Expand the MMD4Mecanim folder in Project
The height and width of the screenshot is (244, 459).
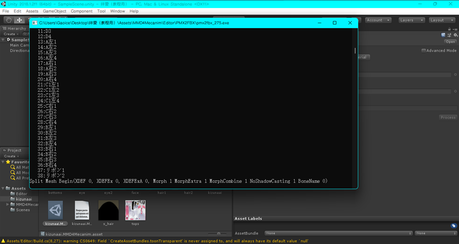(x=7, y=204)
